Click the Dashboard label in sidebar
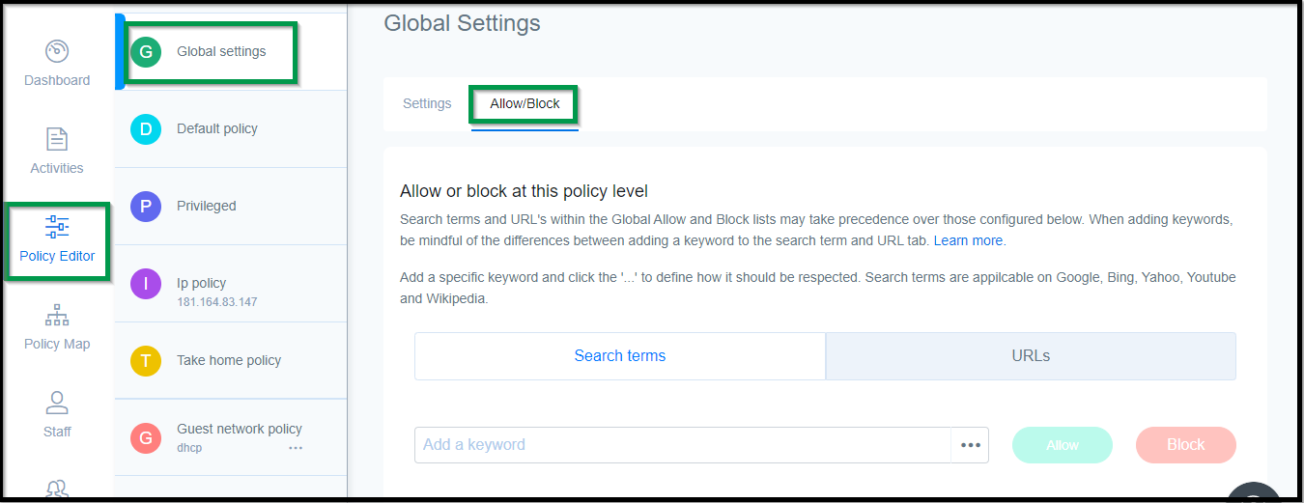 pyautogui.click(x=57, y=80)
